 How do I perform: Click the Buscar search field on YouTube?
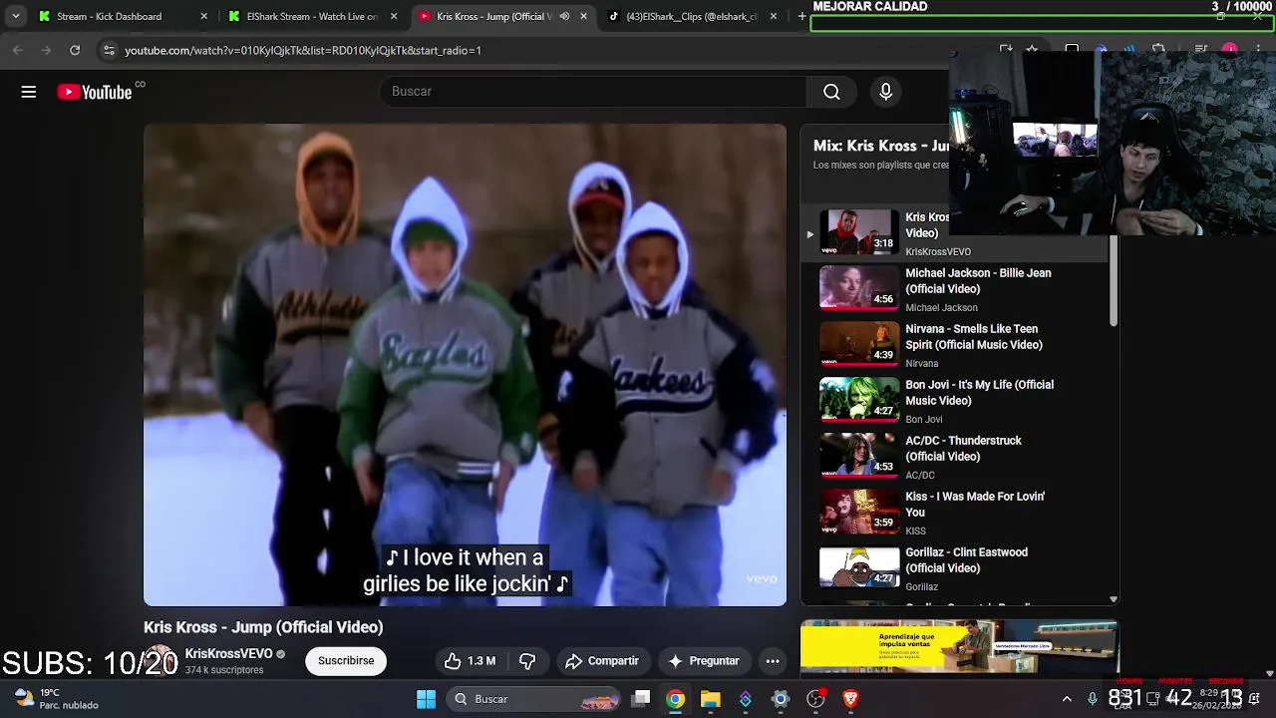click(593, 92)
